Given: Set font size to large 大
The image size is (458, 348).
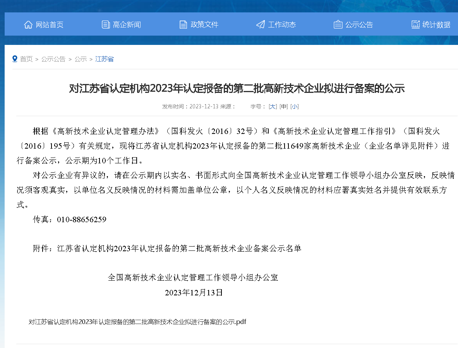Looking at the screenshot, I should 273,106.
